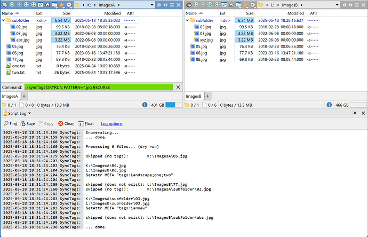The height and width of the screenshot is (237, 368).
Task: Collapse the Script Log panel with double chevron
Action: (355, 113)
